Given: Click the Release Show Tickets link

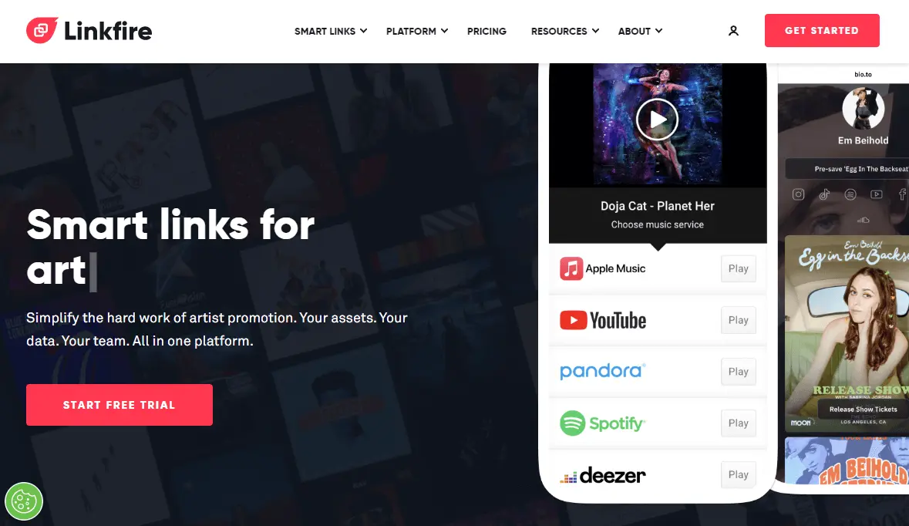Looking at the screenshot, I should [x=863, y=409].
